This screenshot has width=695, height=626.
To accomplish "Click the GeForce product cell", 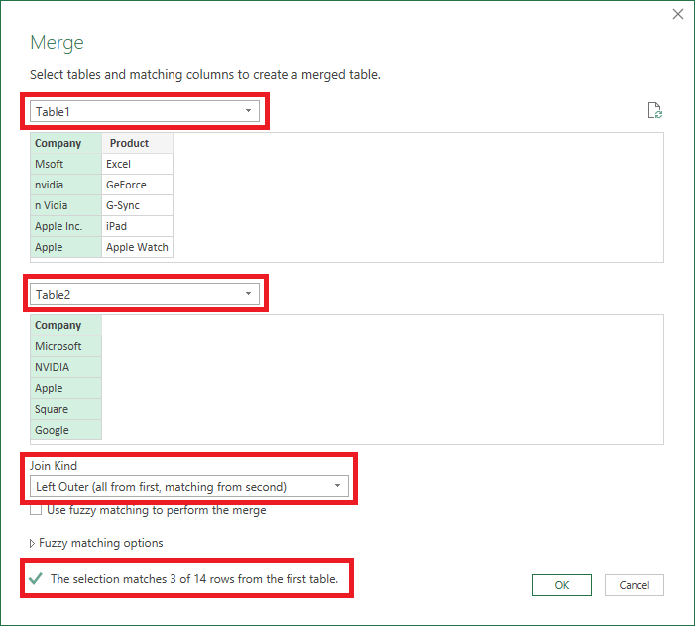I will 138,185.
